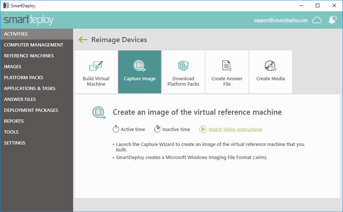Open Answer Files in sidebar
The height and width of the screenshot is (212, 343).
point(36,99)
